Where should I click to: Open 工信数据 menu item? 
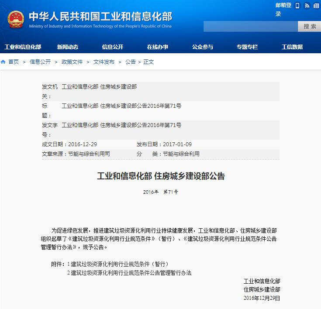click(292, 47)
